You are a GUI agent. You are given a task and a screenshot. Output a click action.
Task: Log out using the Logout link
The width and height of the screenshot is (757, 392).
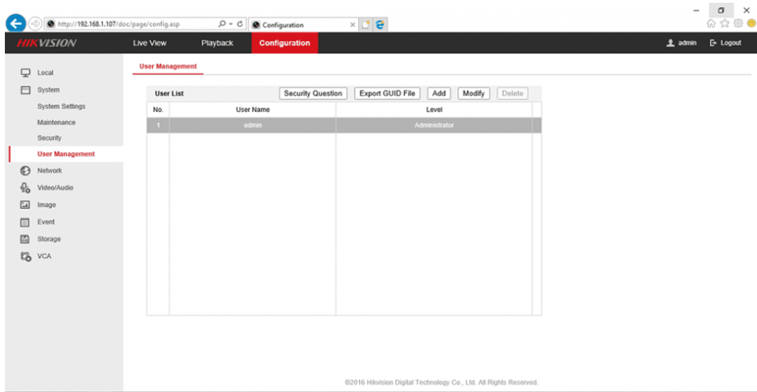(x=725, y=43)
